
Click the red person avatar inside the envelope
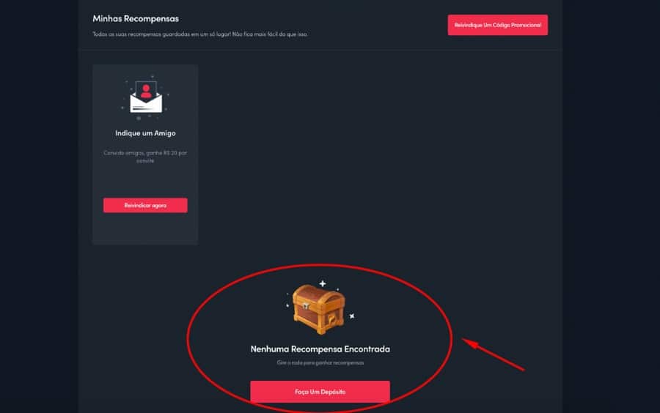pos(146,92)
